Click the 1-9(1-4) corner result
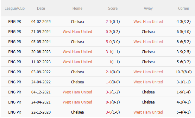This screenshot has height=118, width=195. pyautogui.click(x=184, y=92)
